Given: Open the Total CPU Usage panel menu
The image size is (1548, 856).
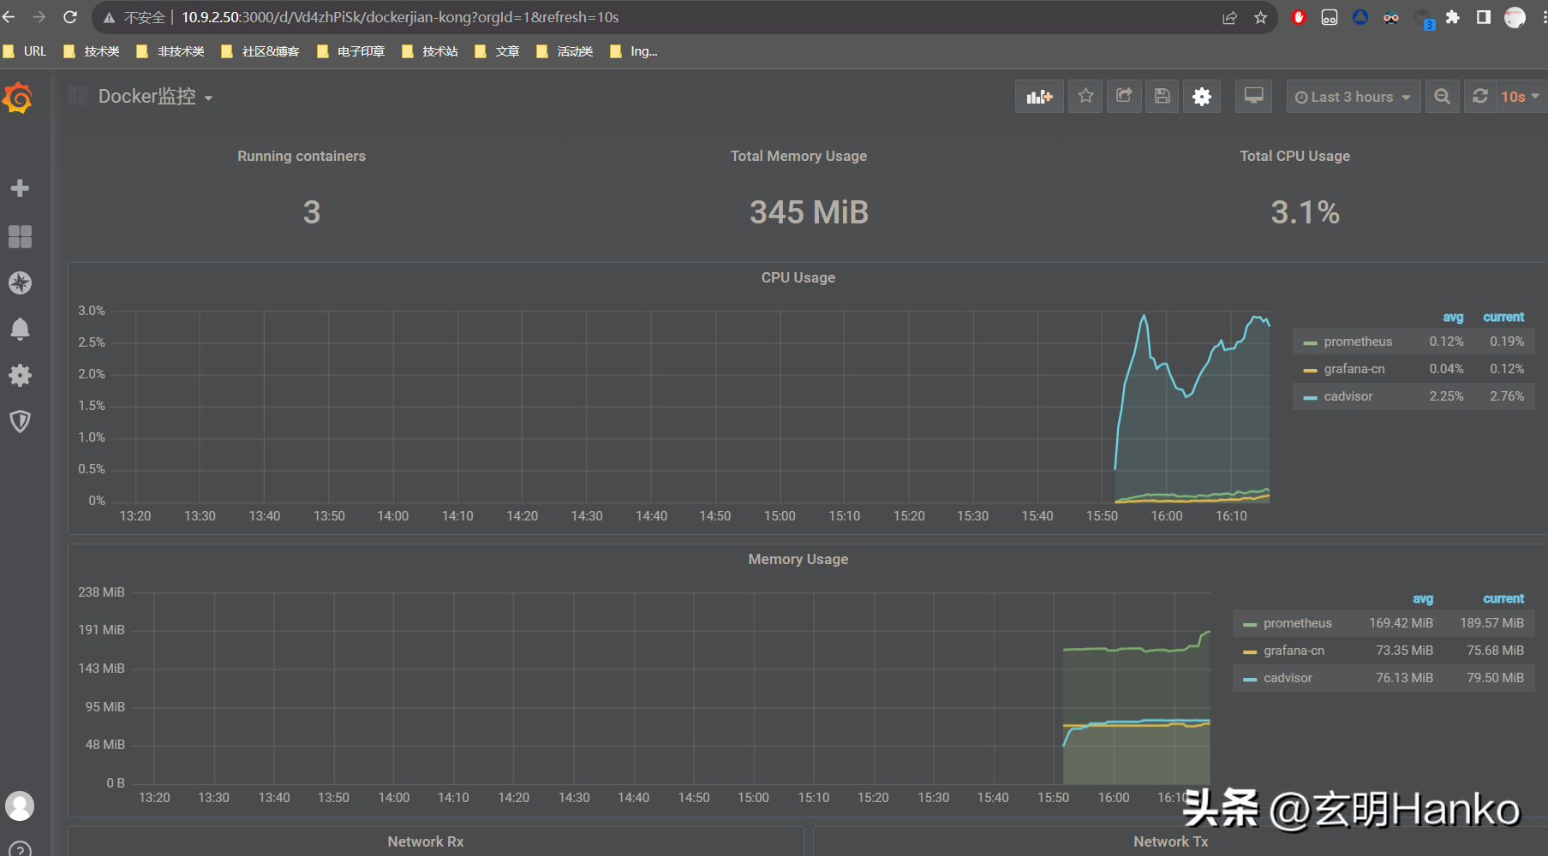Looking at the screenshot, I should pyautogui.click(x=1294, y=156).
